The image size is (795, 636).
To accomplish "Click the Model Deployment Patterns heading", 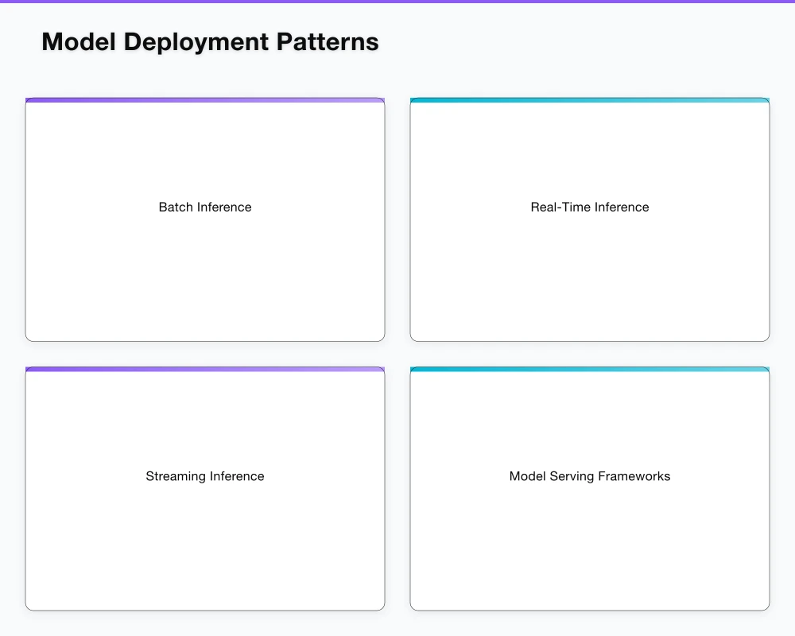I will 210,41.
